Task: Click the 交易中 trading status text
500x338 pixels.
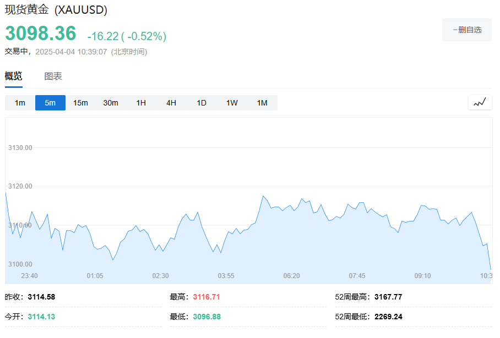Action: pyautogui.click(x=16, y=52)
